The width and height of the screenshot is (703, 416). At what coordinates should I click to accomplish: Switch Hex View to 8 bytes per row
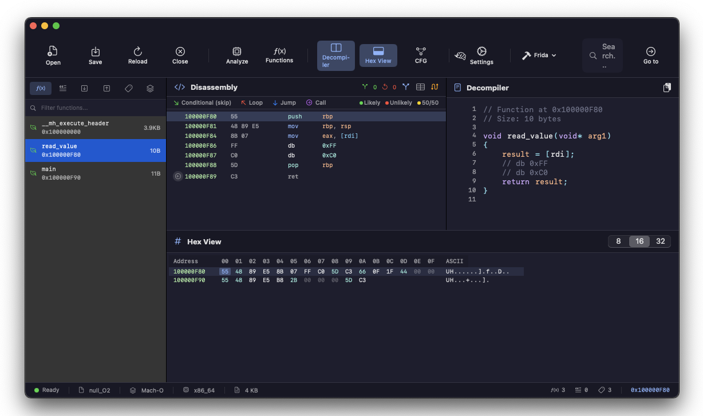618,241
